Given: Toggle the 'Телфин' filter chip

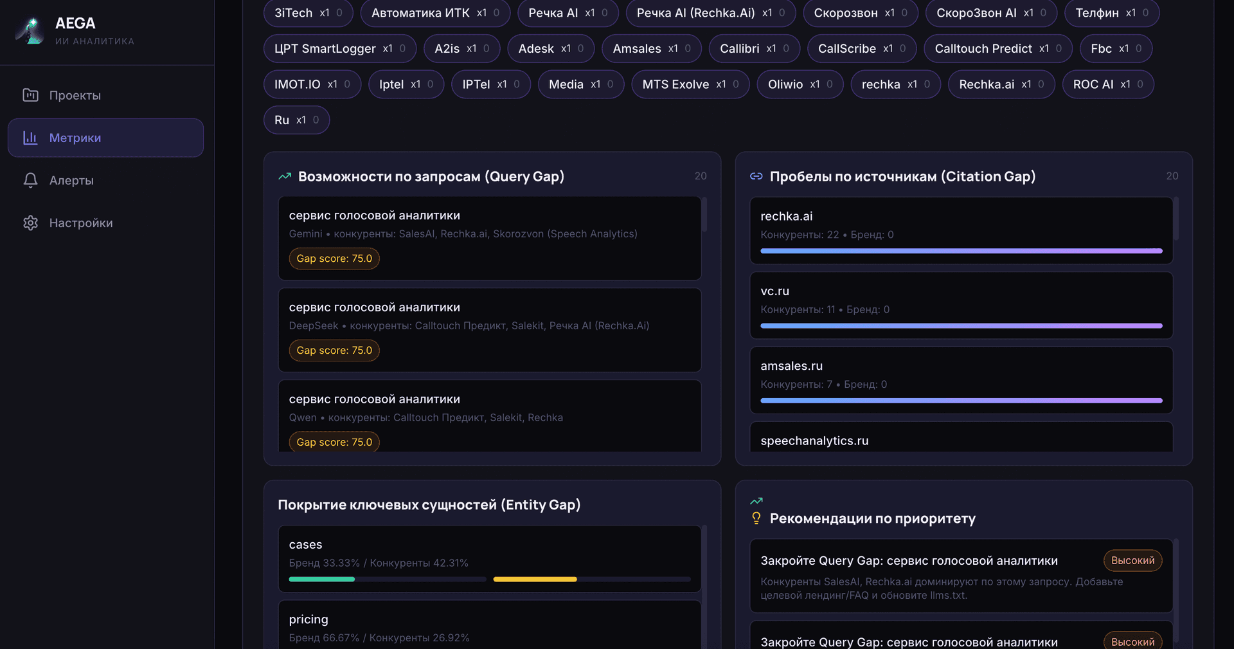Looking at the screenshot, I should pyautogui.click(x=1111, y=12).
